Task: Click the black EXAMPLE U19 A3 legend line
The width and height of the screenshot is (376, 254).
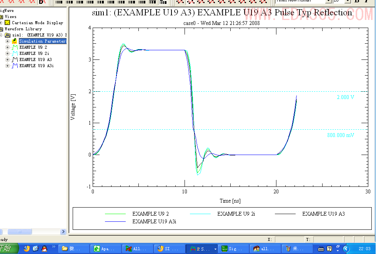Action: (x=285, y=214)
